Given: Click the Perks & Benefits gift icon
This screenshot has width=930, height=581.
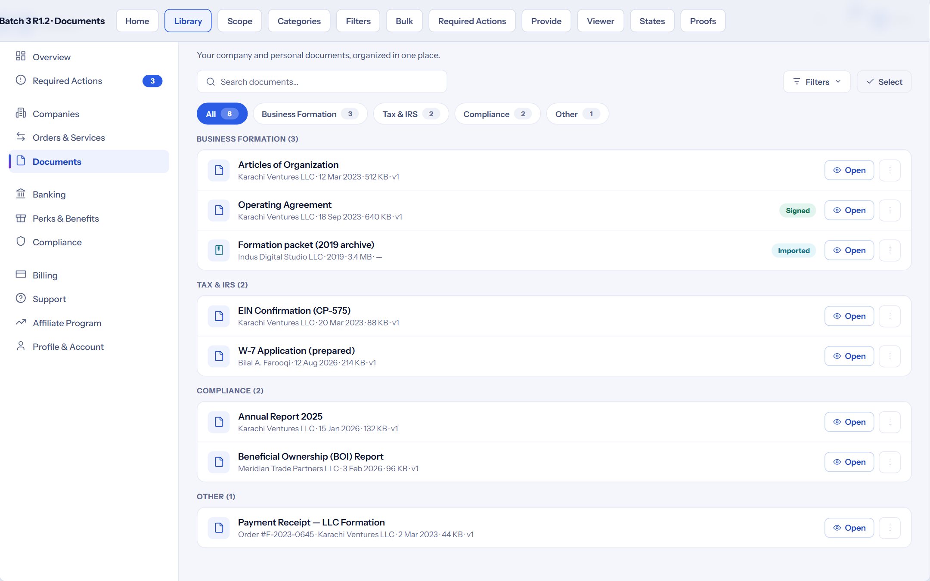Looking at the screenshot, I should pos(21,218).
